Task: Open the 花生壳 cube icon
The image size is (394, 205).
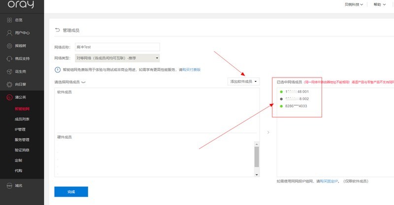Action: [9, 72]
